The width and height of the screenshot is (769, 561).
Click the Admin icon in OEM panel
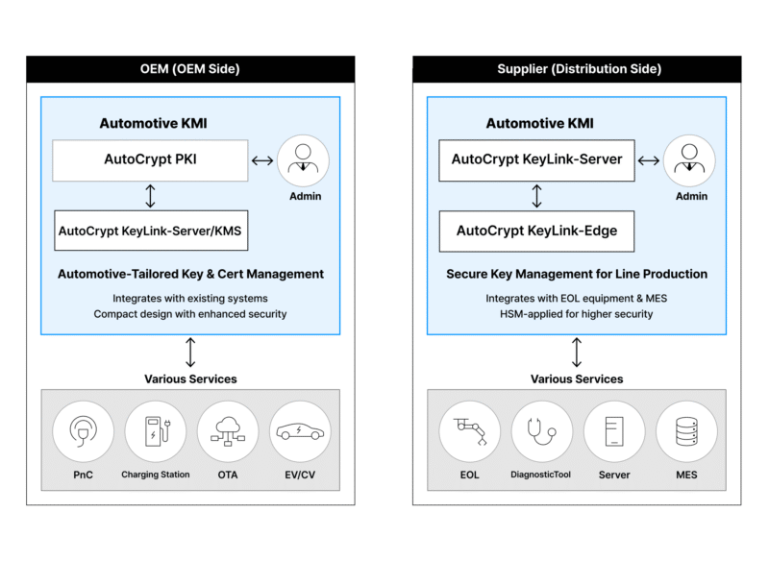coord(303,160)
